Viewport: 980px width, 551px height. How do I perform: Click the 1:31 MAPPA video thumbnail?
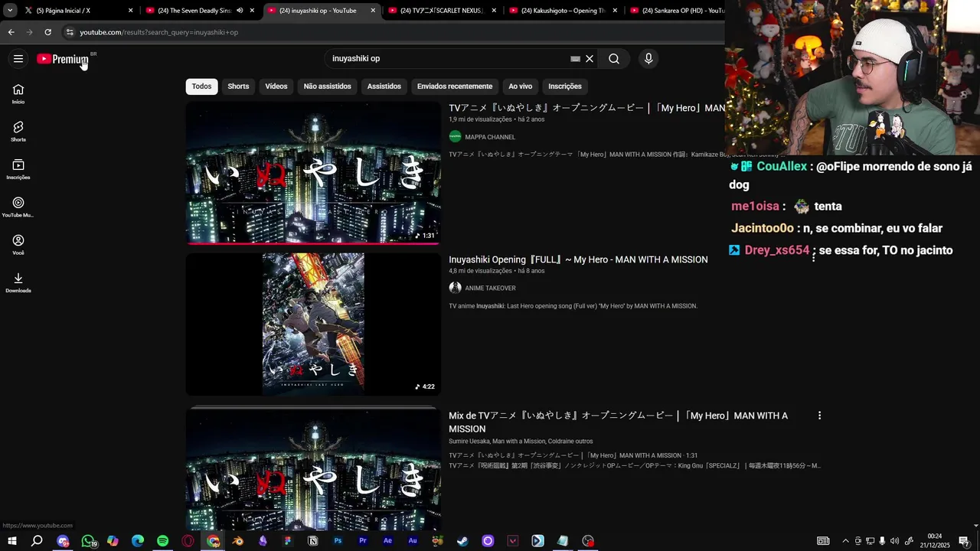pos(313,173)
